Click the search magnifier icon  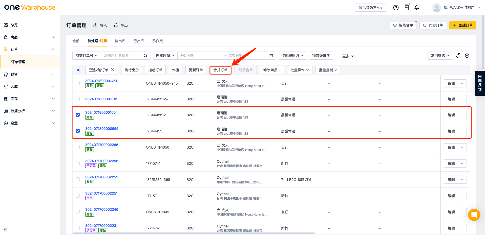(145, 56)
